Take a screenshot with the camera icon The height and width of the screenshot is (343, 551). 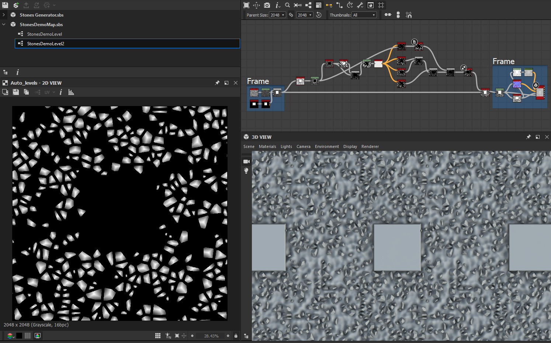pyautogui.click(x=267, y=5)
